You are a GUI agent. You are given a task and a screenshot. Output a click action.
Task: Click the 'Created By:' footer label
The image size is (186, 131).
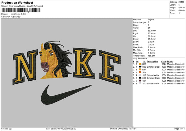tap(7, 129)
